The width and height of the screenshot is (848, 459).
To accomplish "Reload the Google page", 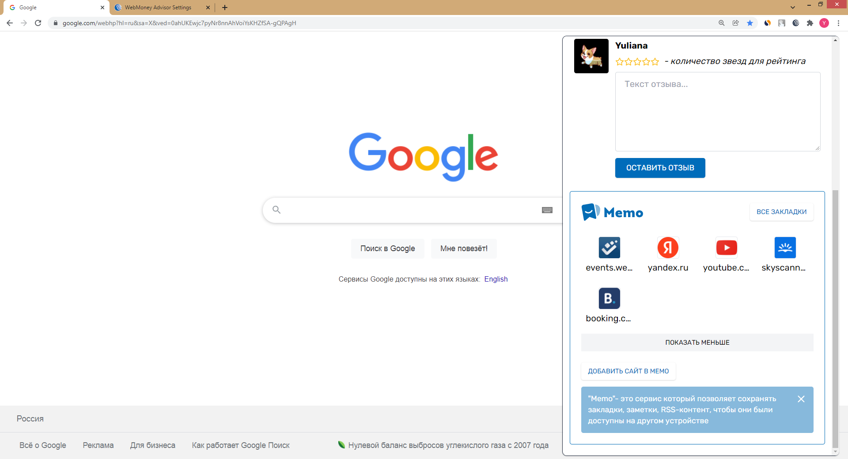I will coord(38,23).
